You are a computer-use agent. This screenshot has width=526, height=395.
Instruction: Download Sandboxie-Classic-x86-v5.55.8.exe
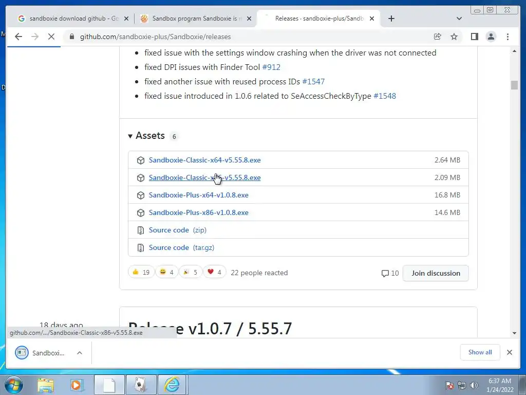coord(204,177)
